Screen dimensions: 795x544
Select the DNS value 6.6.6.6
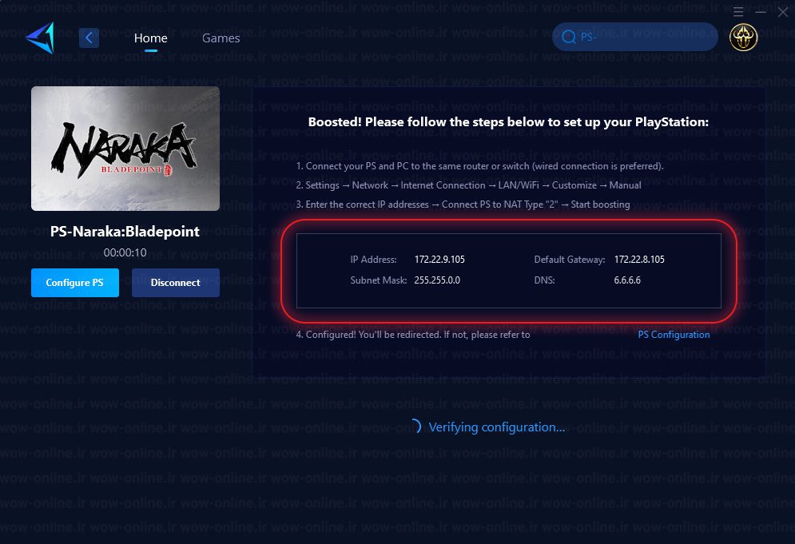pos(627,280)
